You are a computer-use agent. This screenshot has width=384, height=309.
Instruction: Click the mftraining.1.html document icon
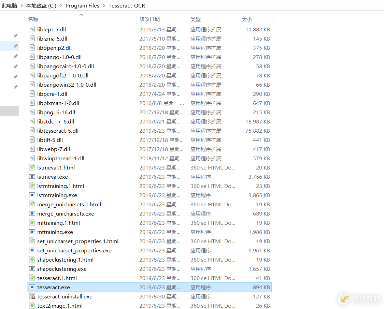point(32,223)
